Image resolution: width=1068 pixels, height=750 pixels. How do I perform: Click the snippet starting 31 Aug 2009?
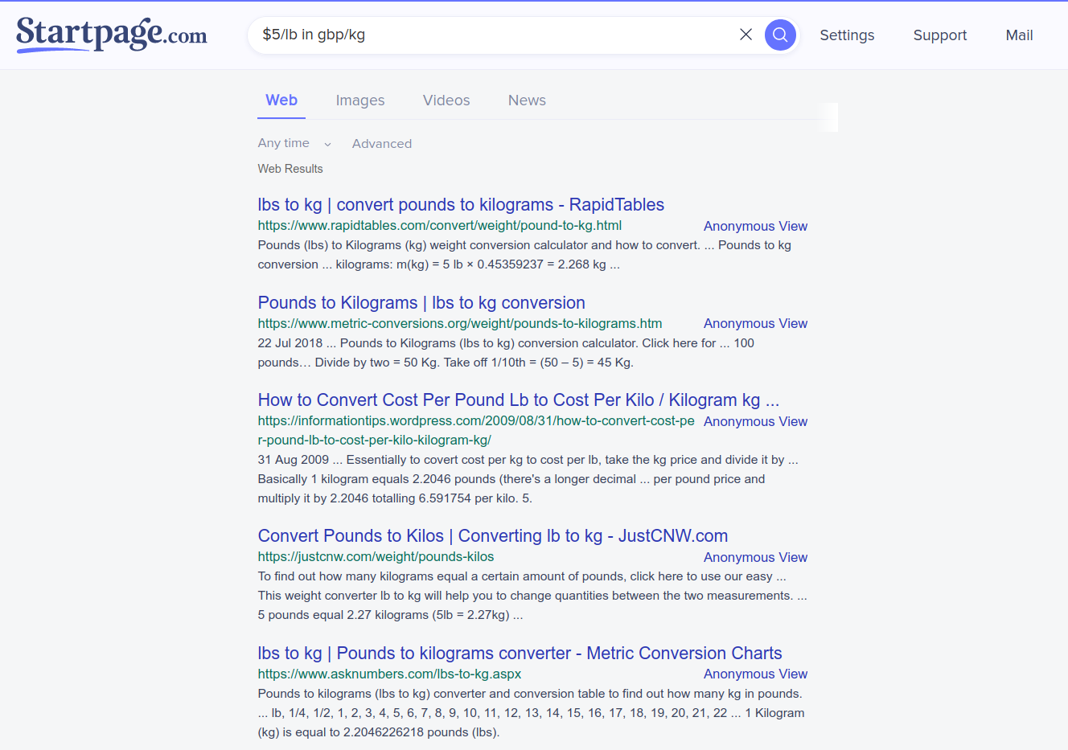coord(528,479)
